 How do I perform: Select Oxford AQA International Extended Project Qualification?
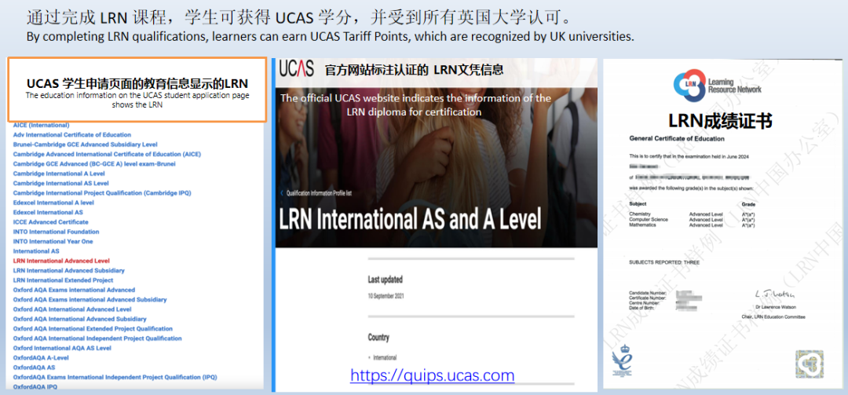93,329
